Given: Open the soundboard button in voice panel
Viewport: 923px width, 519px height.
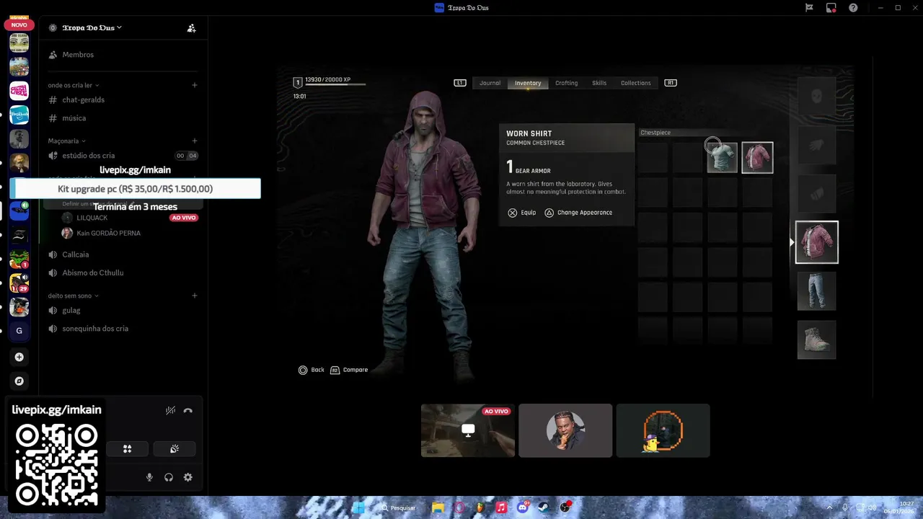Looking at the screenshot, I should point(175,449).
